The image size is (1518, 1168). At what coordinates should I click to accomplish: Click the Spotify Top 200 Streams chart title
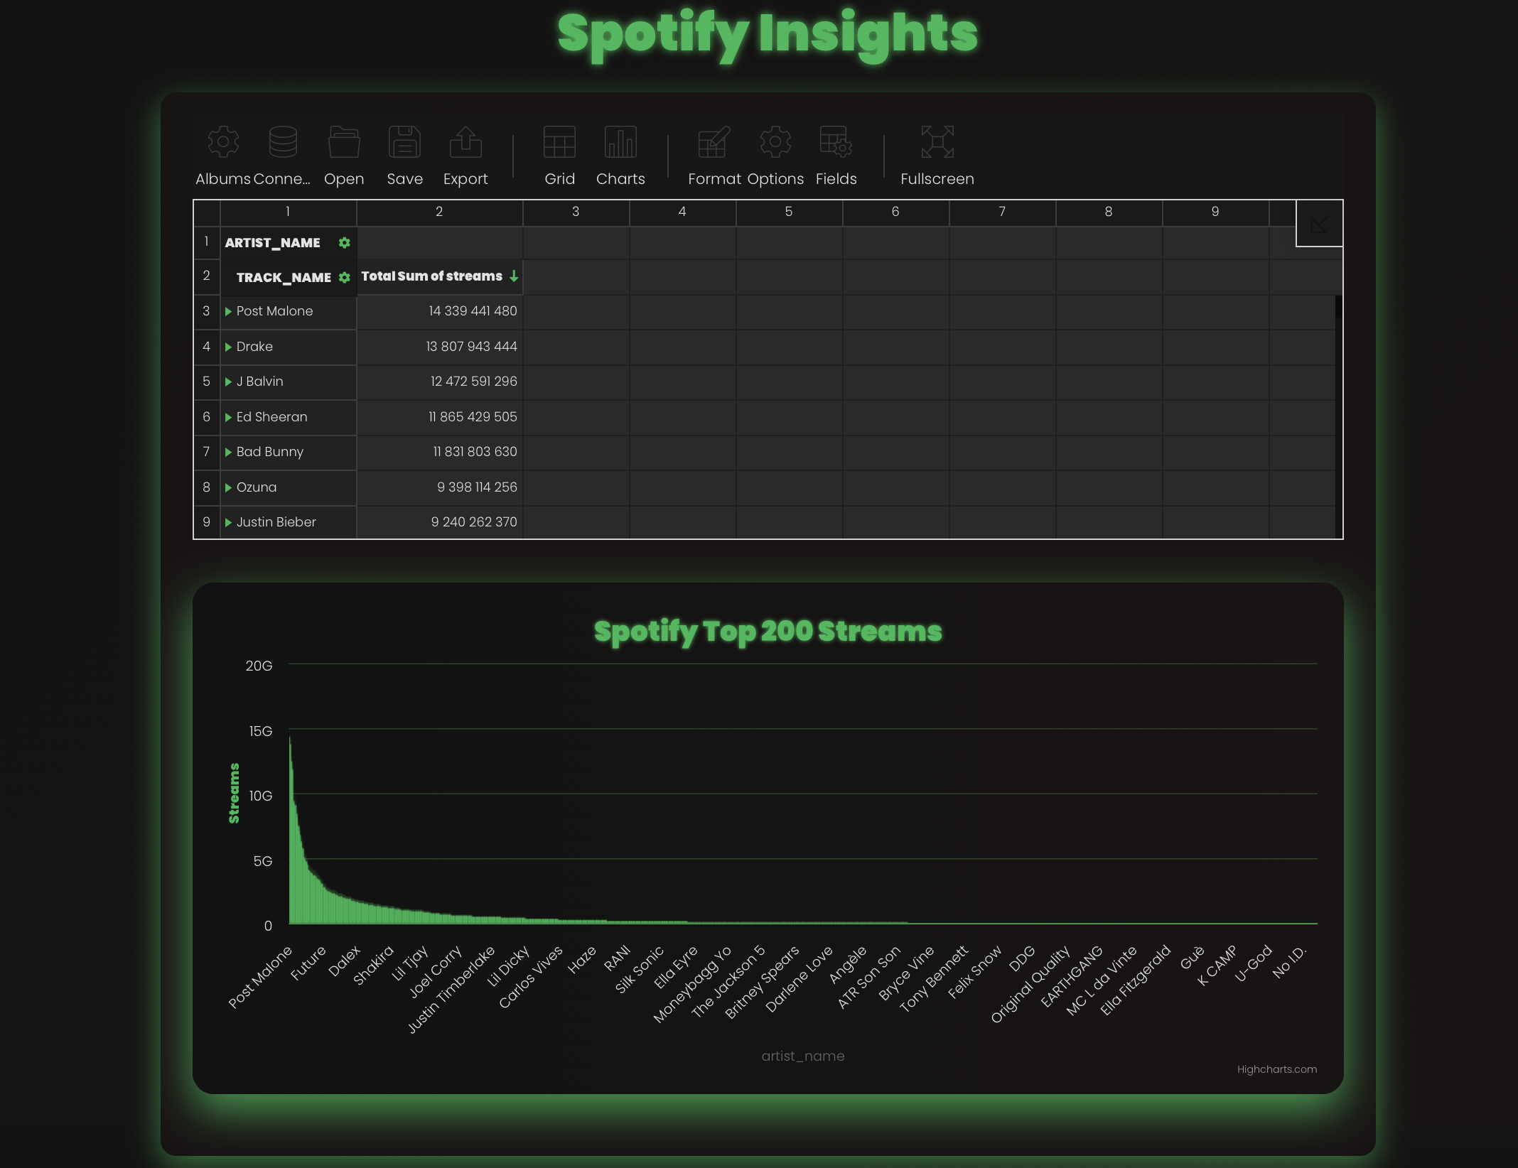click(768, 632)
